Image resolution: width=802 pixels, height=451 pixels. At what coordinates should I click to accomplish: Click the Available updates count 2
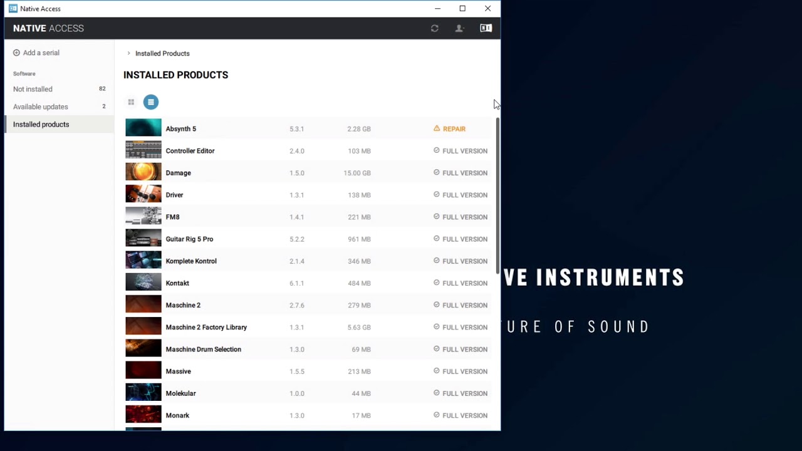103,106
